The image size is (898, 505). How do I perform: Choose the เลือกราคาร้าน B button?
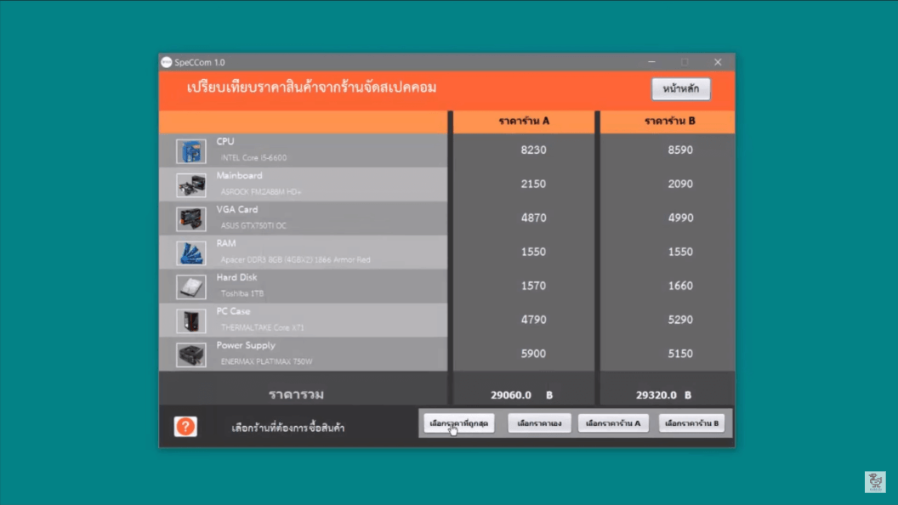[691, 423]
